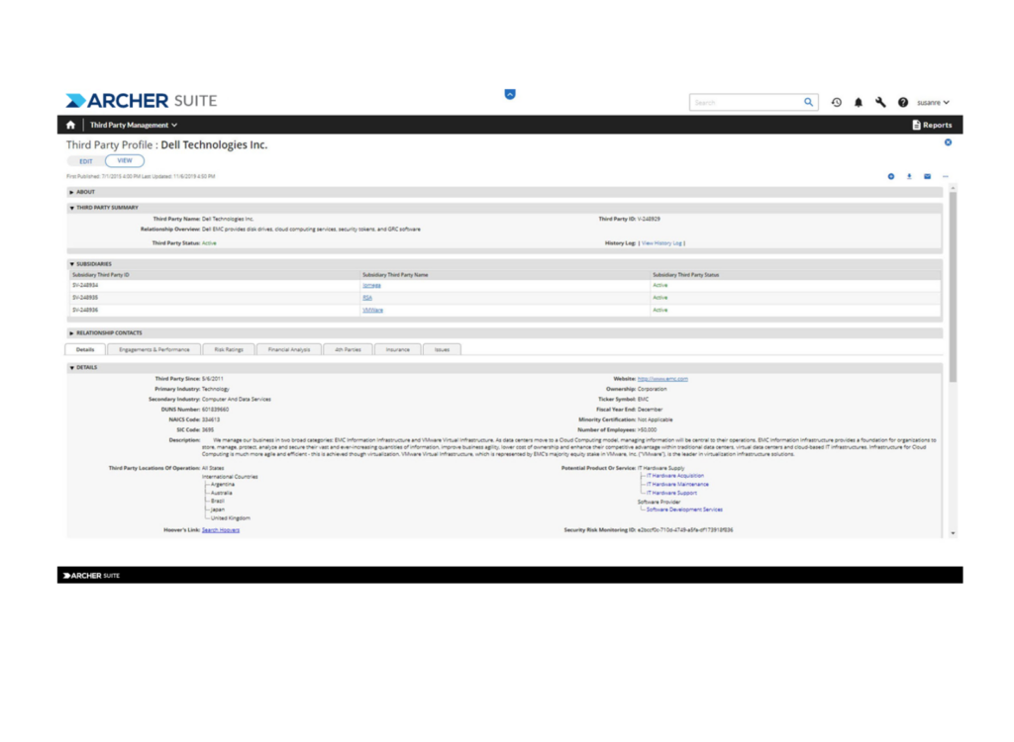Screen dimensions: 1014x742
Task: Click the email envelope icon
Action: click(928, 177)
